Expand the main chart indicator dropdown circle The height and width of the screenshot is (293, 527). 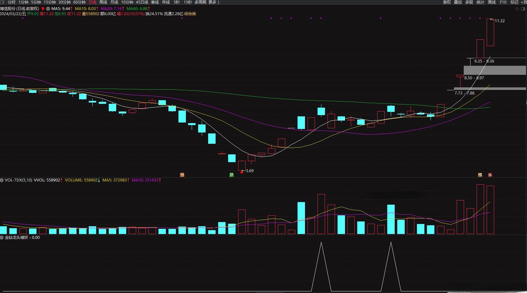point(48,9)
